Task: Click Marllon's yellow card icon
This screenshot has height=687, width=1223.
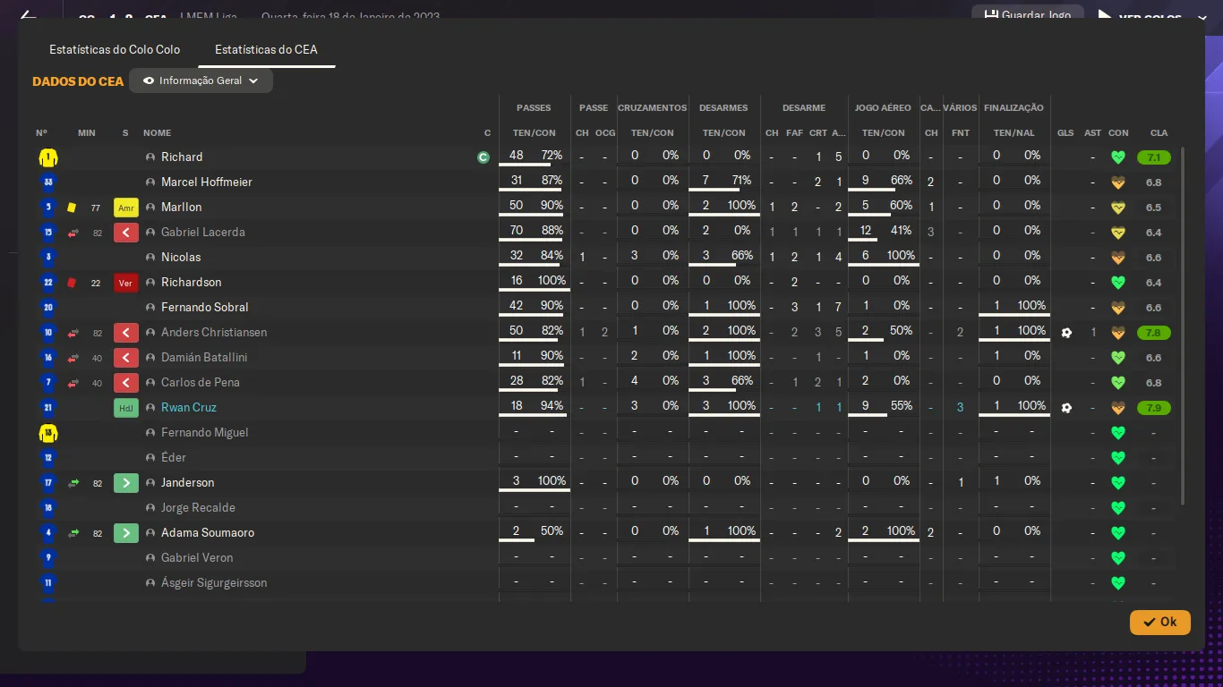Action: click(72, 208)
